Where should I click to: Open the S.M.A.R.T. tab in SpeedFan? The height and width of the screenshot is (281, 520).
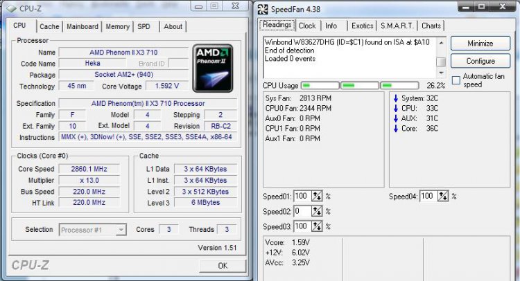click(x=397, y=26)
